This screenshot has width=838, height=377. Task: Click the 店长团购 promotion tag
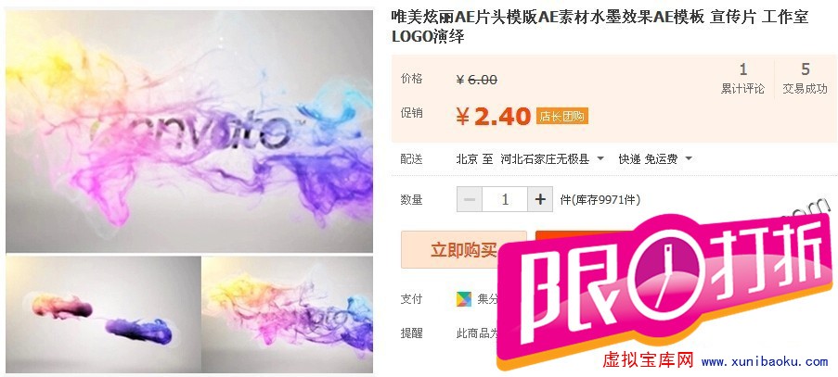(x=562, y=116)
